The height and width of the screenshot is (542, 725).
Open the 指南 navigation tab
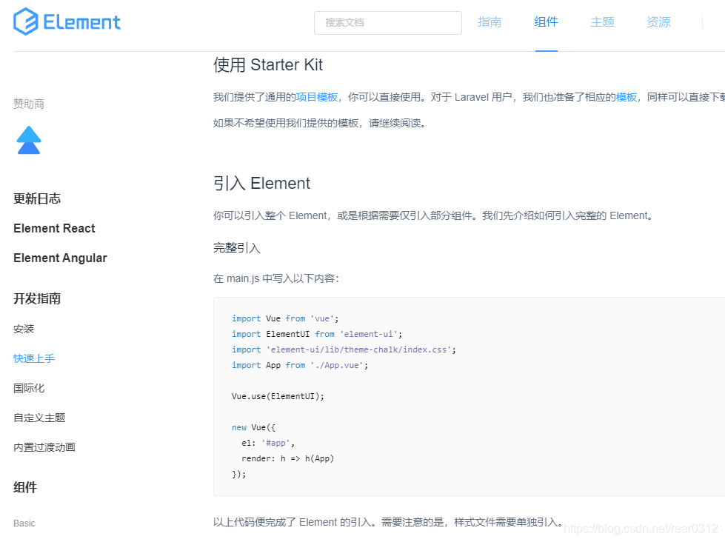[490, 21]
